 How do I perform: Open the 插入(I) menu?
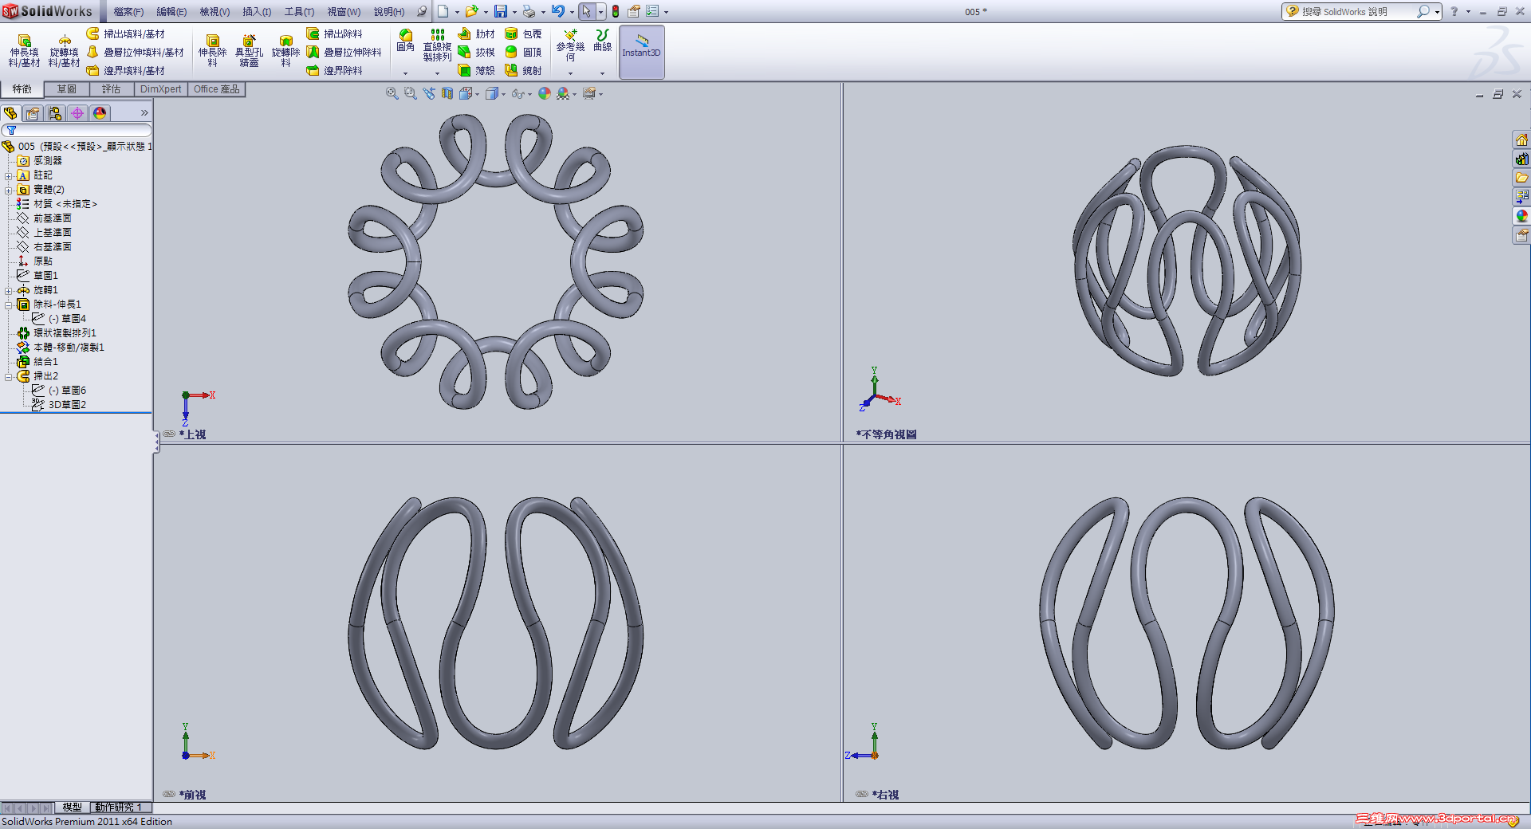coord(257,12)
